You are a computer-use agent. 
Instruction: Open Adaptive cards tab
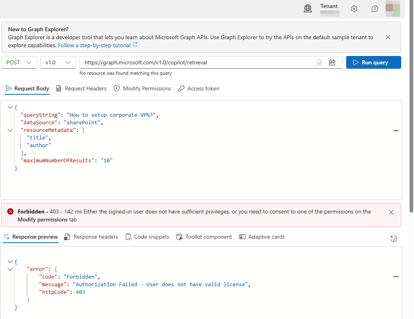[x=262, y=237]
